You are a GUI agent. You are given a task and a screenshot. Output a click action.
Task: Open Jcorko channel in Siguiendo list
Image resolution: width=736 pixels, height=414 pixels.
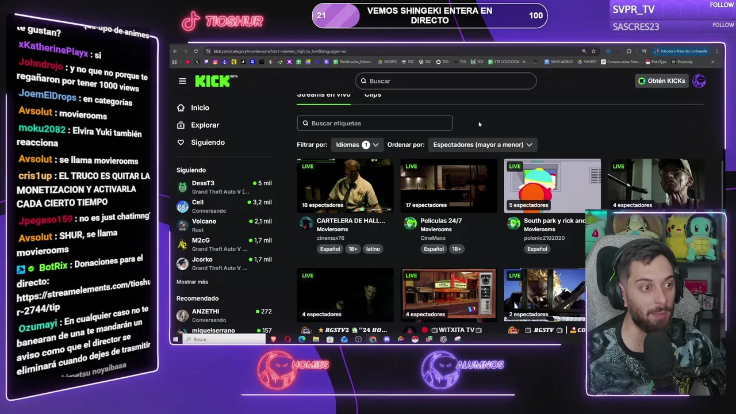click(224, 263)
